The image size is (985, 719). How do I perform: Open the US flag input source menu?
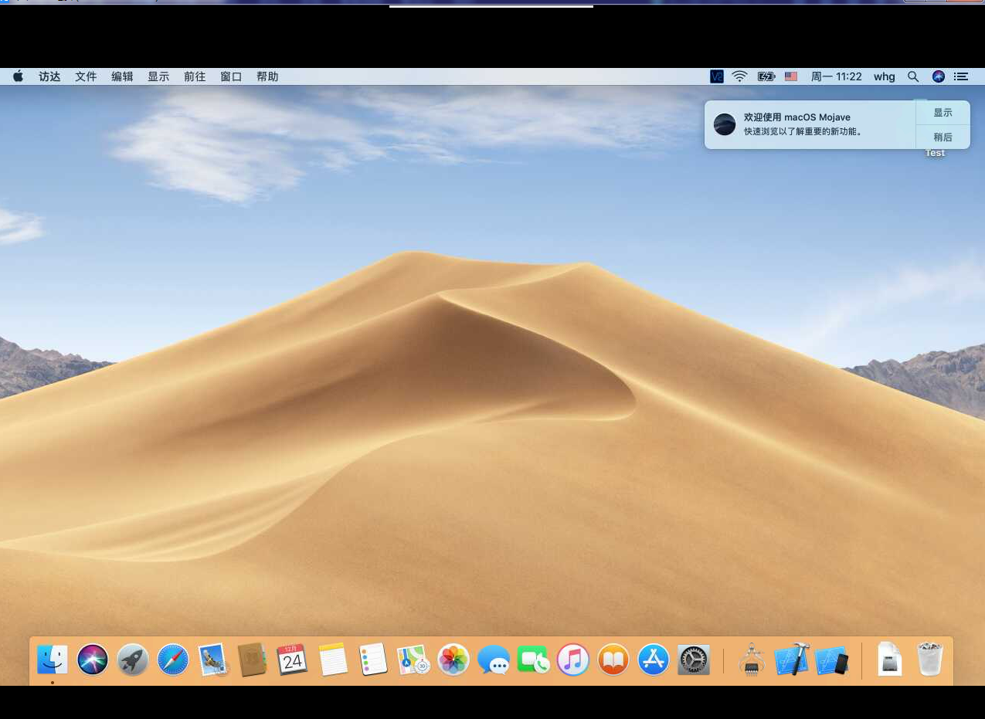point(791,76)
